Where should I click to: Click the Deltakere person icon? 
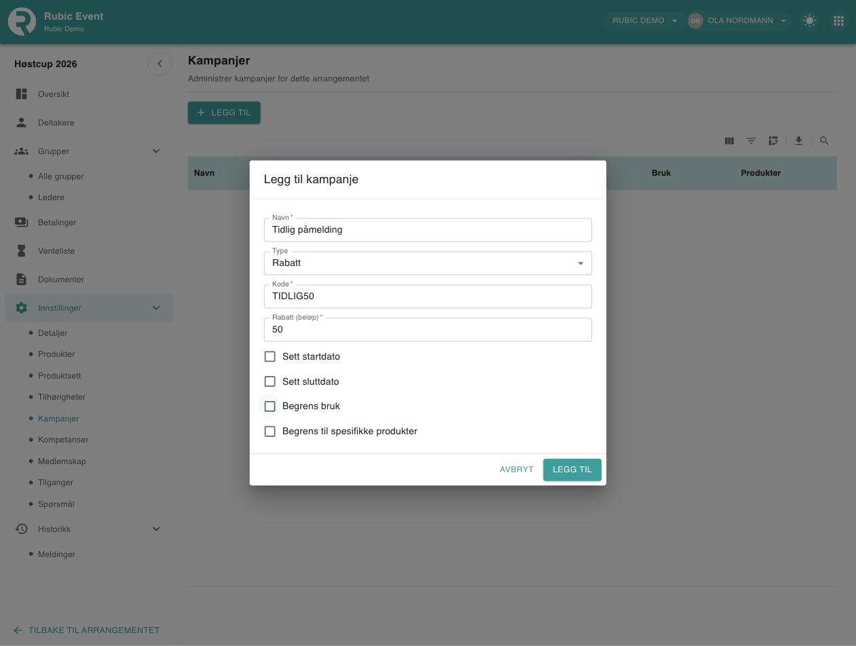(x=22, y=123)
